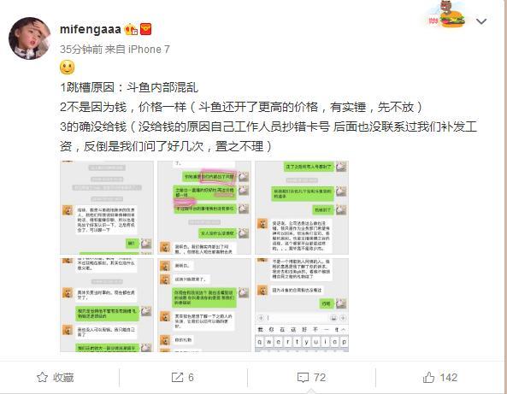Open the bottom-middle chat screenshot thumbnail
Image resolution: width=507 pixels, height=394 pixels.
click(204, 305)
